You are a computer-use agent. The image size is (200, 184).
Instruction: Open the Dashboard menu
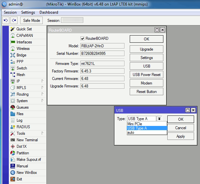coord(49,12)
